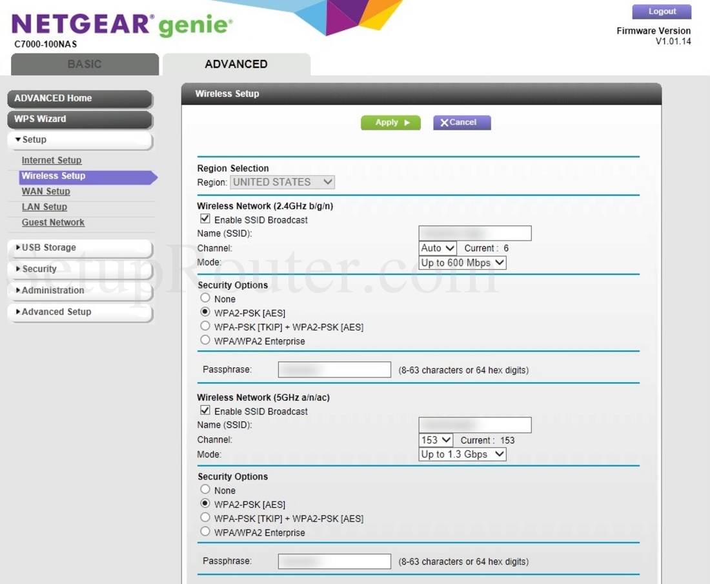710x584 pixels.
Task: Open the Guest Network link
Action: [53, 223]
